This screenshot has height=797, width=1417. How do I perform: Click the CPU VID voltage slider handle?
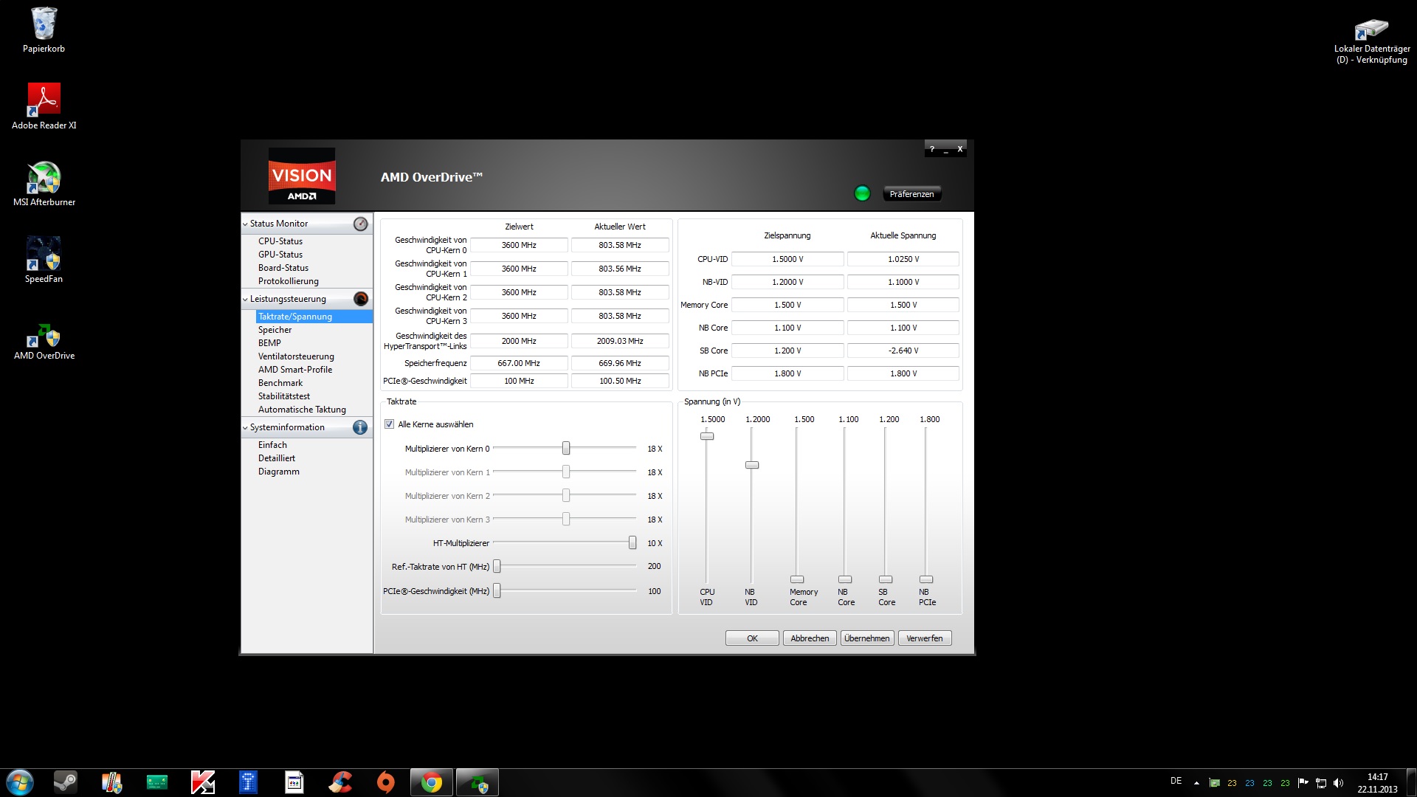707,436
